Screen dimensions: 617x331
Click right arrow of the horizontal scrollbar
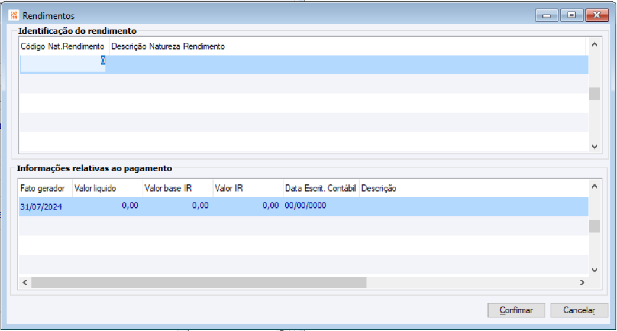coord(582,283)
